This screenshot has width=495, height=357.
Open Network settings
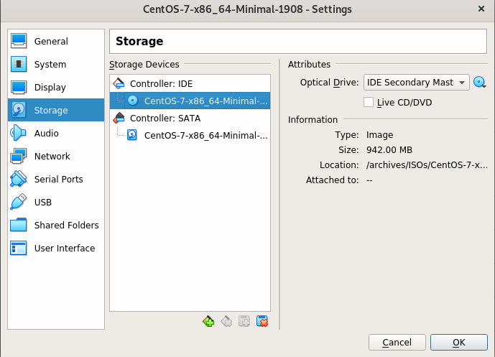pyautogui.click(x=56, y=156)
